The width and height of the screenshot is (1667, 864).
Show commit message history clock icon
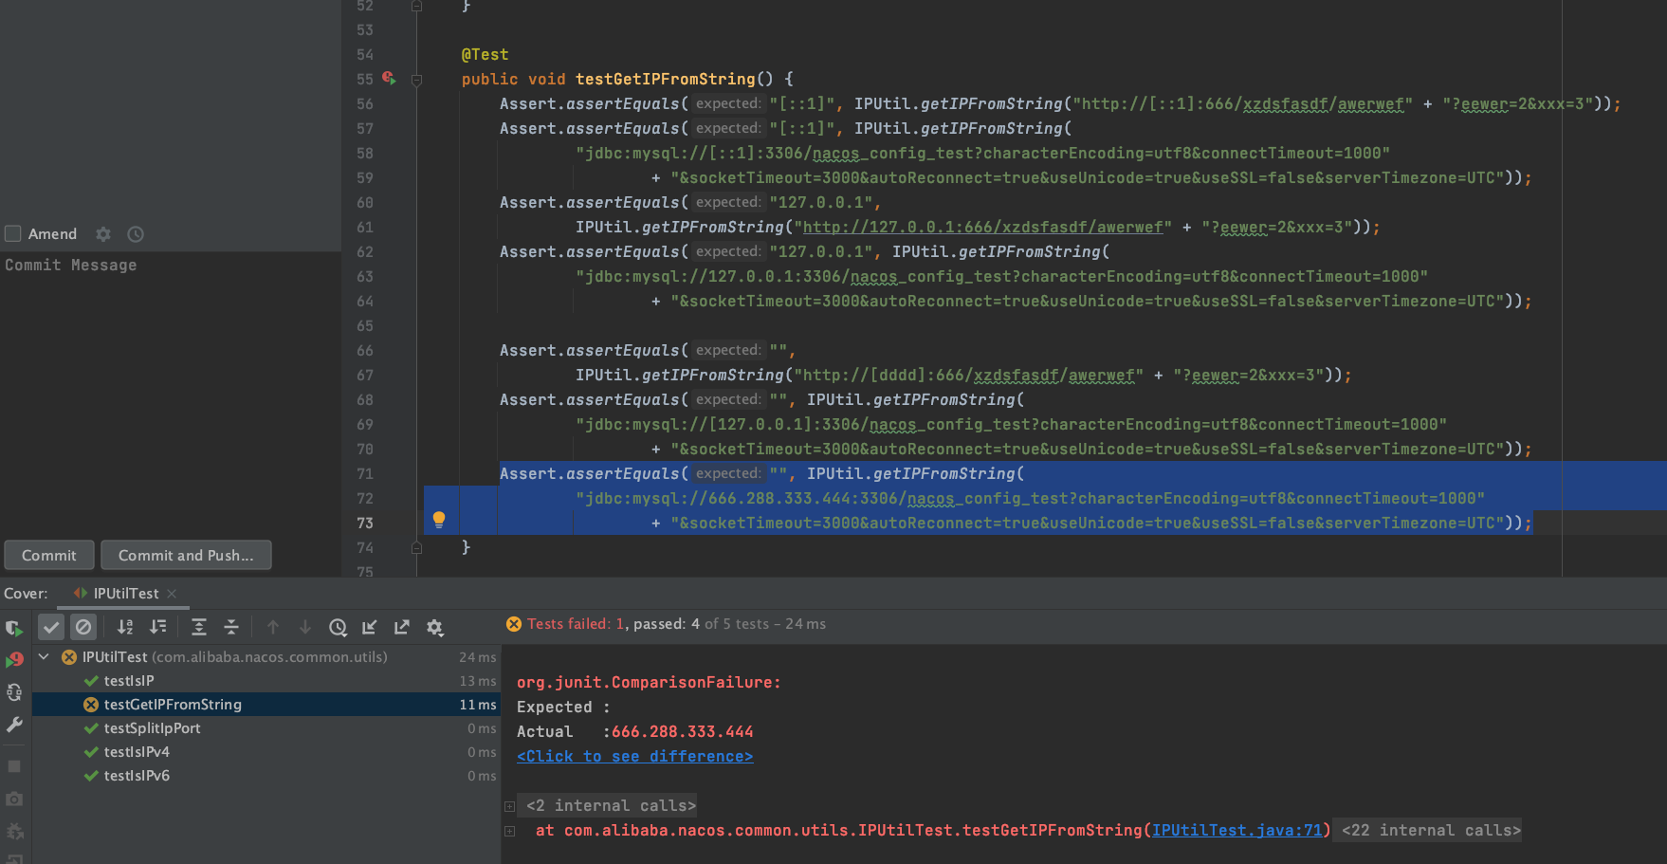[136, 233]
